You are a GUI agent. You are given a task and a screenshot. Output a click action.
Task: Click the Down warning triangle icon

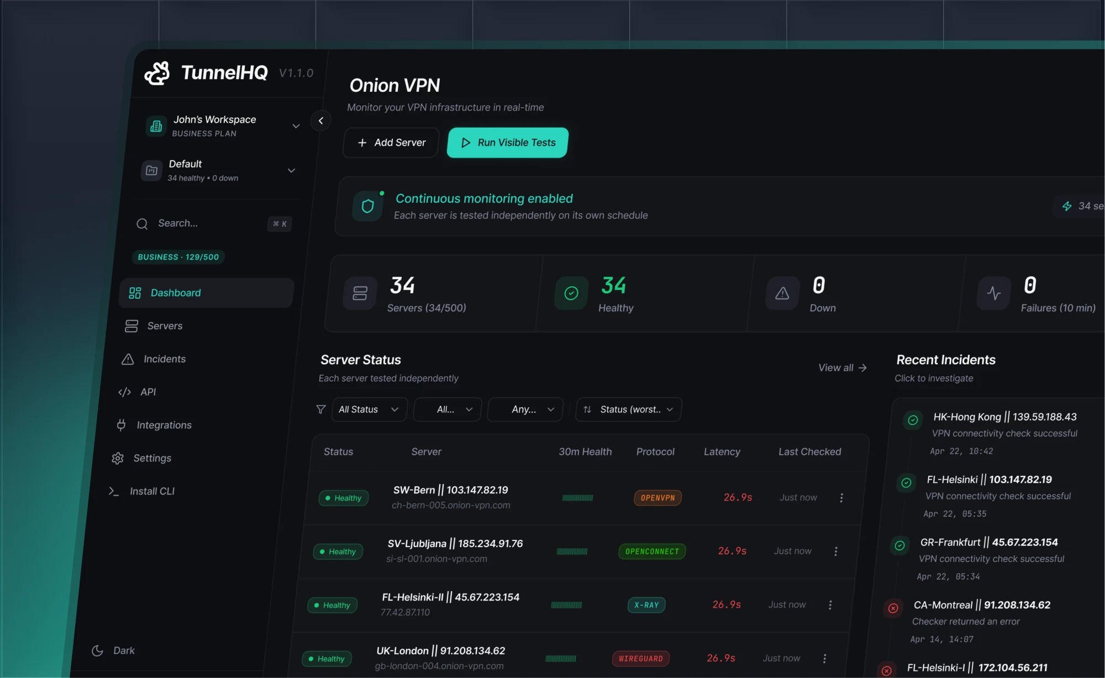[x=782, y=293]
